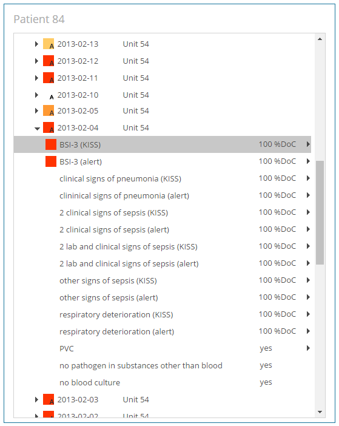This screenshot has width=339, height=426.
Task: Select respiratory deterioration (KISS) row
Action: point(163,314)
